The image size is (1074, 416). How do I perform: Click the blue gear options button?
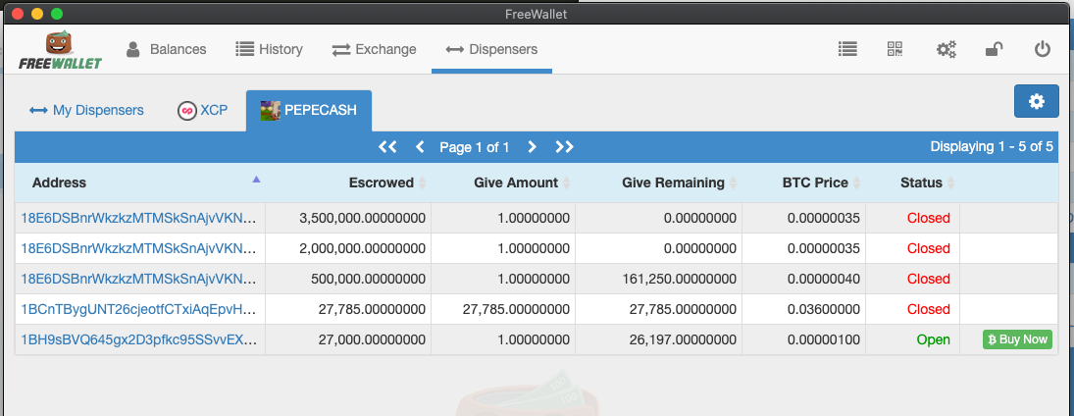[1037, 101]
